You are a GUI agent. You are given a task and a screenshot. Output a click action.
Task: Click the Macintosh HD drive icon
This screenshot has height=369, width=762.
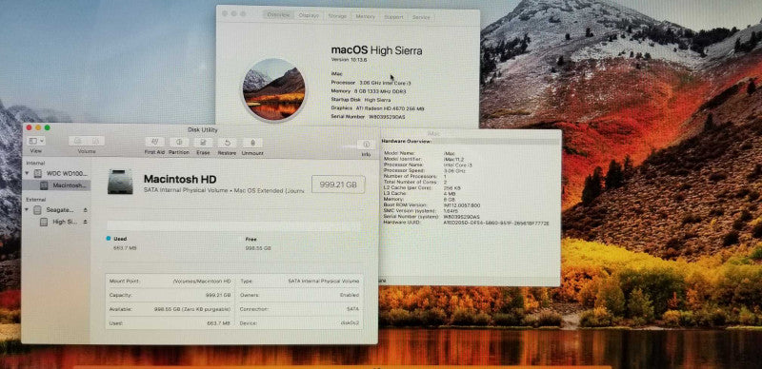point(120,182)
